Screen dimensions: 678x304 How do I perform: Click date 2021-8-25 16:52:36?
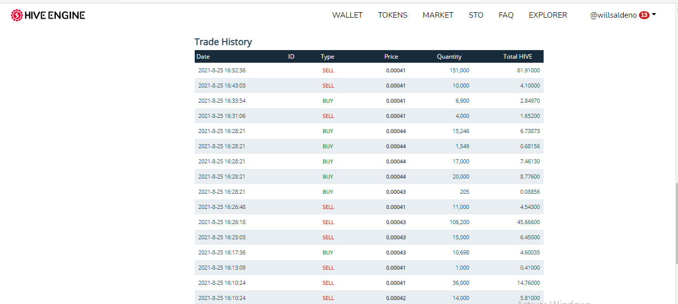222,70
